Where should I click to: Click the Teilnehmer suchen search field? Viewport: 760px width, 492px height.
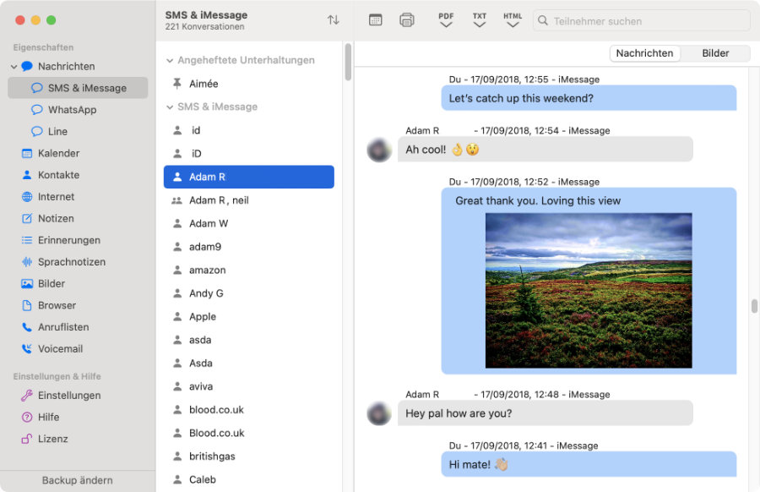click(x=641, y=21)
